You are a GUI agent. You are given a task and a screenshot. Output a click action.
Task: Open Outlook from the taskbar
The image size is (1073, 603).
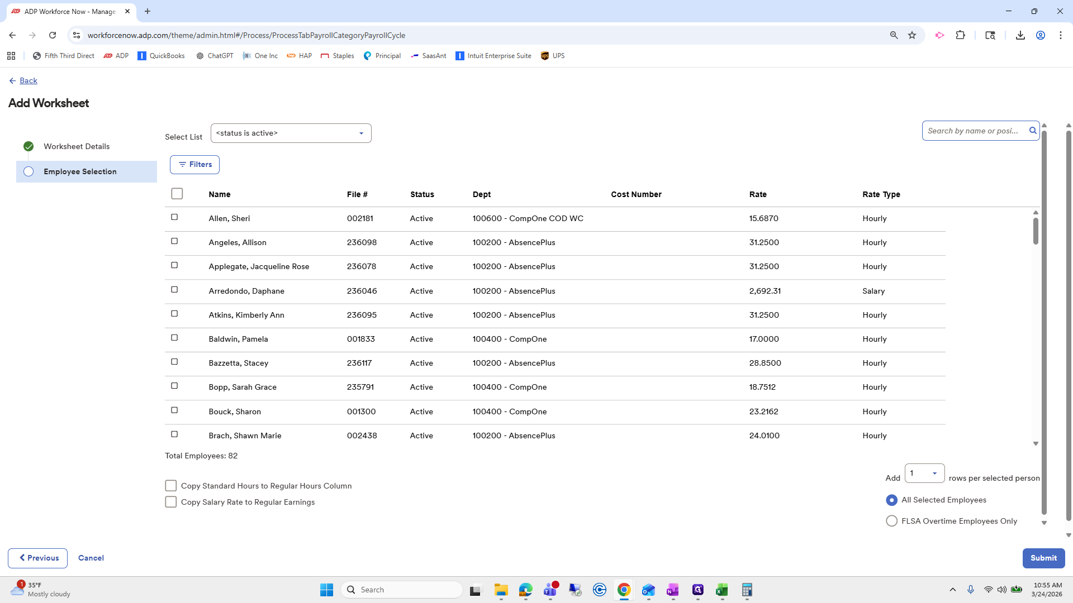pyautogui.click(x=648, y=590)
